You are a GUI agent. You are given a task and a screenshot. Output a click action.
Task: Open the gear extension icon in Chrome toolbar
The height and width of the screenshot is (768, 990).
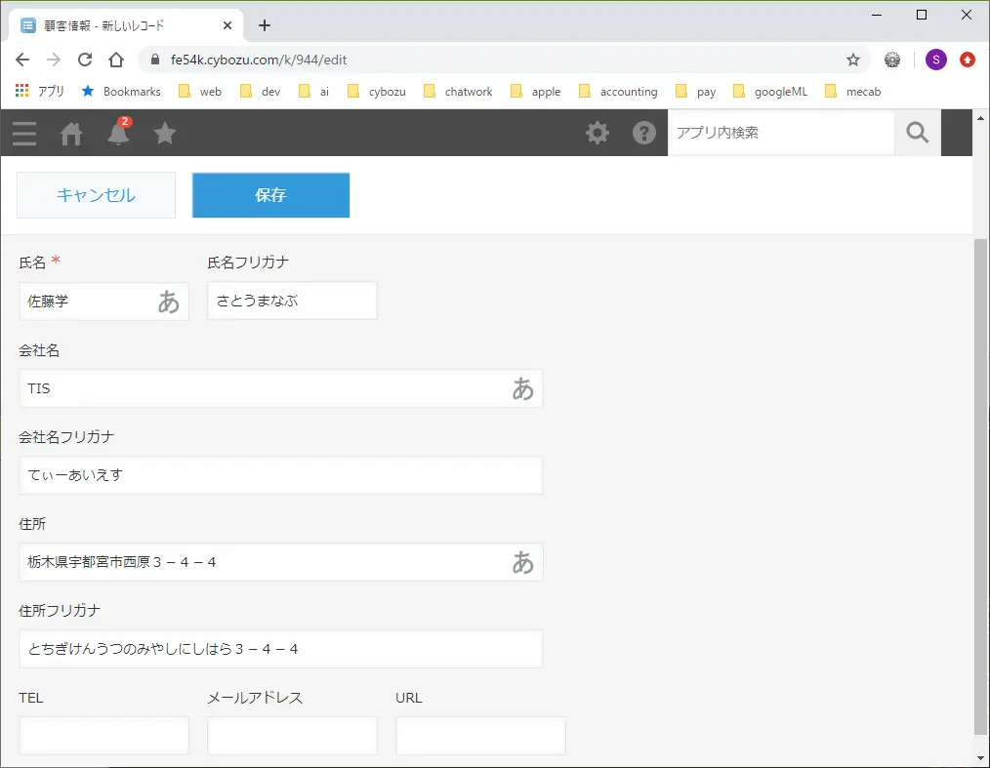point(892,60)
